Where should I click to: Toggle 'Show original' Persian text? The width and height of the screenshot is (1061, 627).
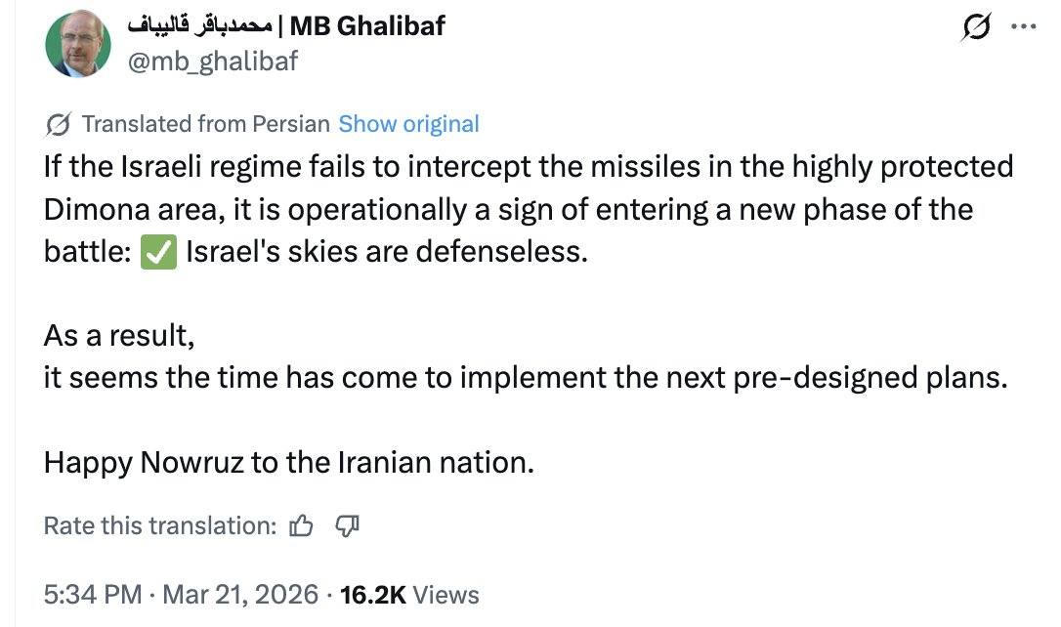click(408, 124)
